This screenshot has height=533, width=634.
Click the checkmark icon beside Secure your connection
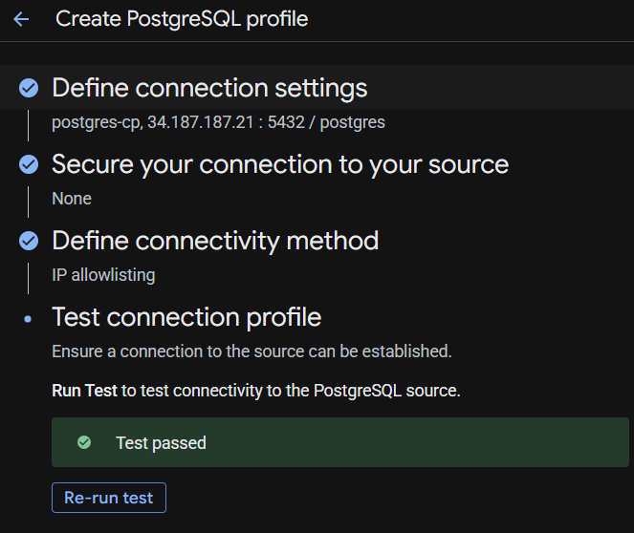29,164
